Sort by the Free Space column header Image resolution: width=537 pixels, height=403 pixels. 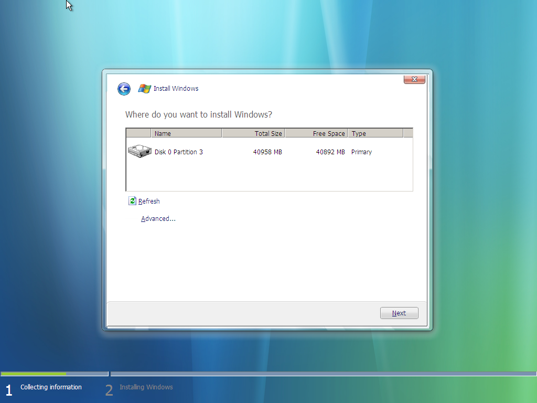[316, 133]
